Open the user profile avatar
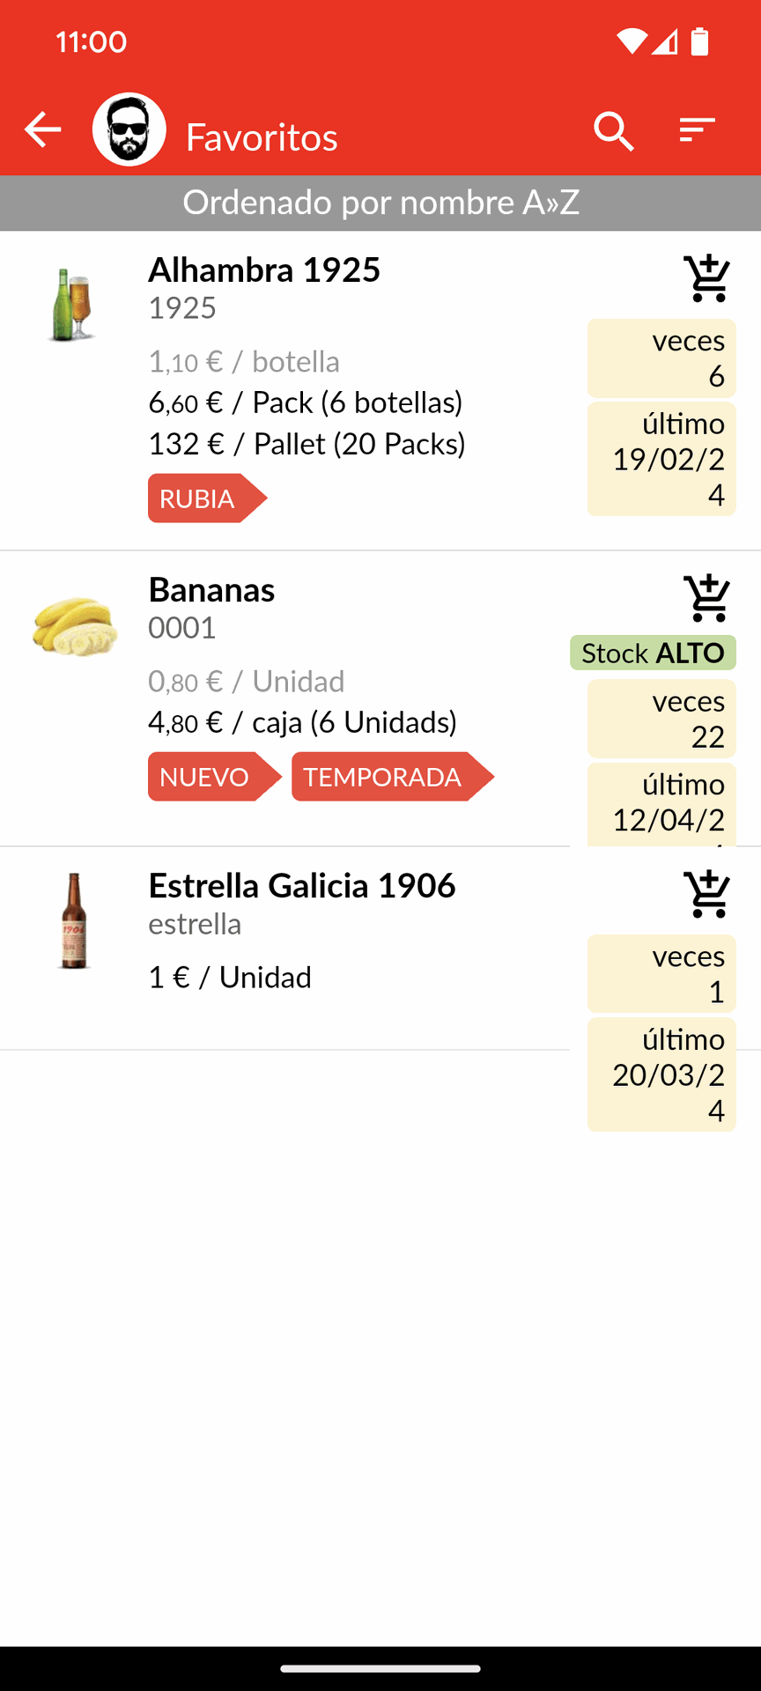 coord(129,130)
